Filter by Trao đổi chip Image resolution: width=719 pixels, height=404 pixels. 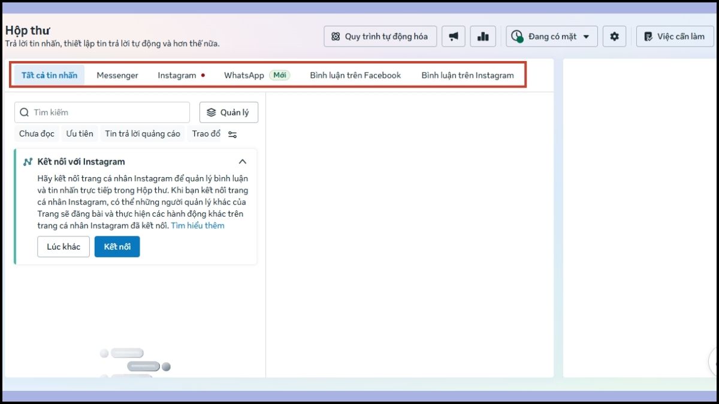(206, 133)
